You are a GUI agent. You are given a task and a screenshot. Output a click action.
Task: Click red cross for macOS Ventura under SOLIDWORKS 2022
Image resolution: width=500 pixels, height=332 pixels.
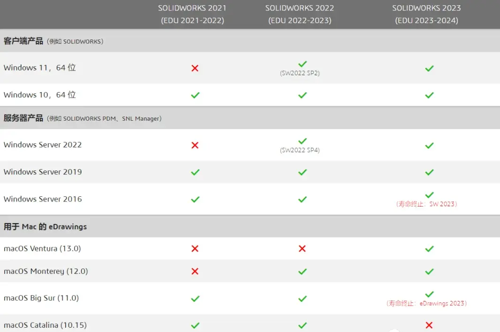[302, 249]
